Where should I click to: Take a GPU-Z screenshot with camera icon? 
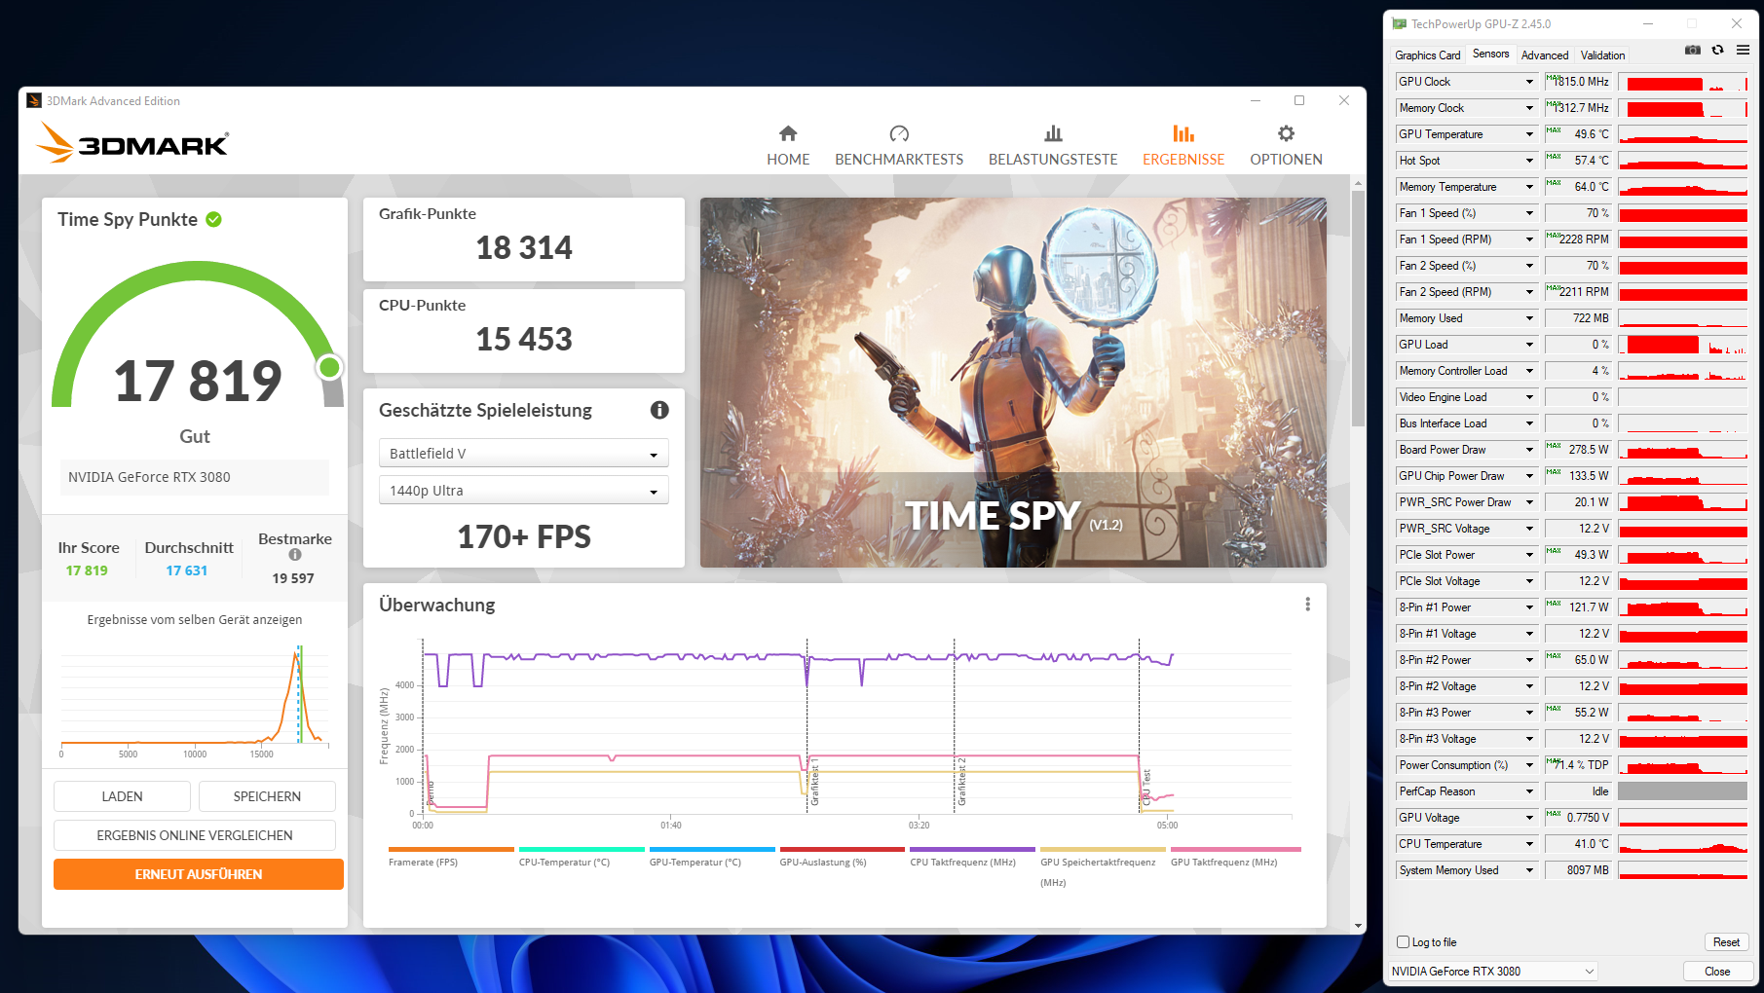click(x=1693, y=50)
